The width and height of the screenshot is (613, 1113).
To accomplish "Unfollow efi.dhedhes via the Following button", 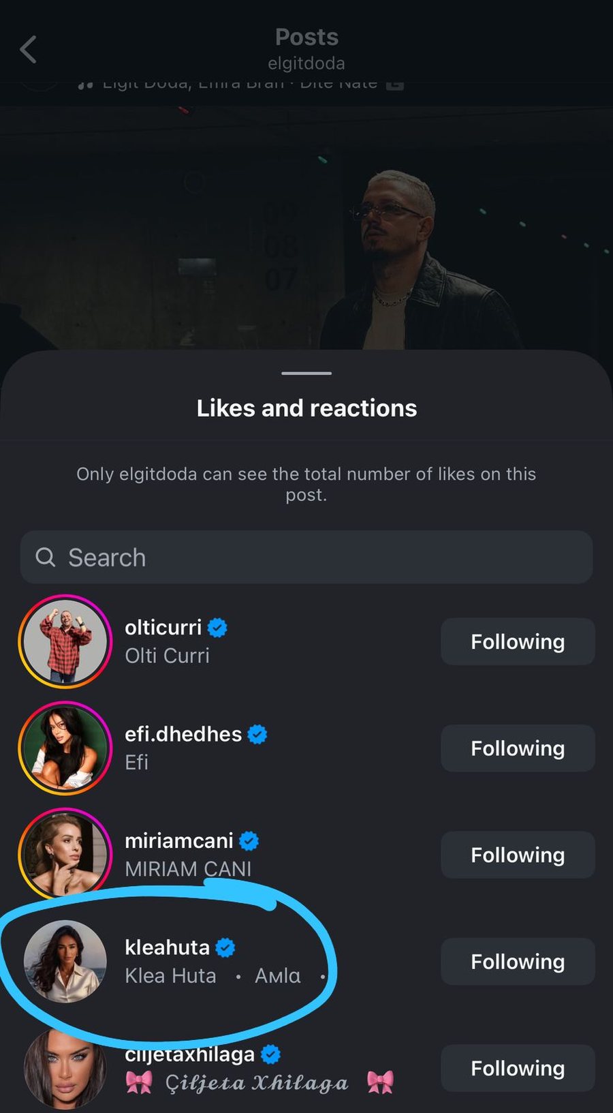I will (x=518, y=748).
